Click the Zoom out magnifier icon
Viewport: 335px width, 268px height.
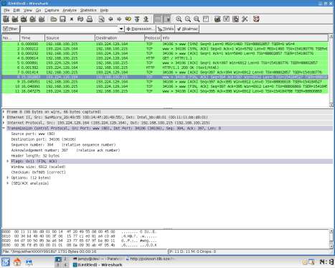click(x=188, y=19)
